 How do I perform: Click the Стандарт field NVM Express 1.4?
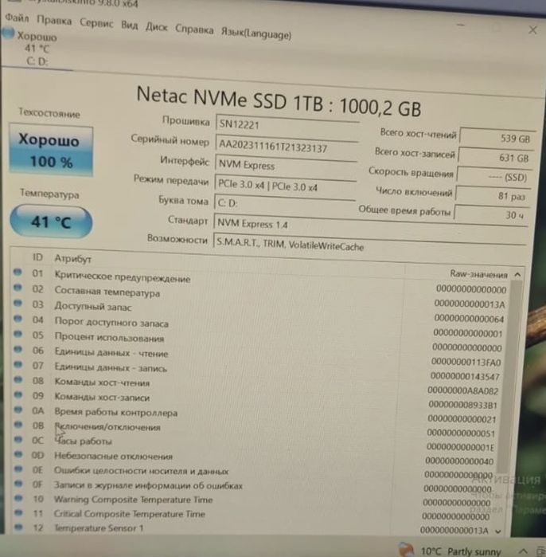coord(370,226)
